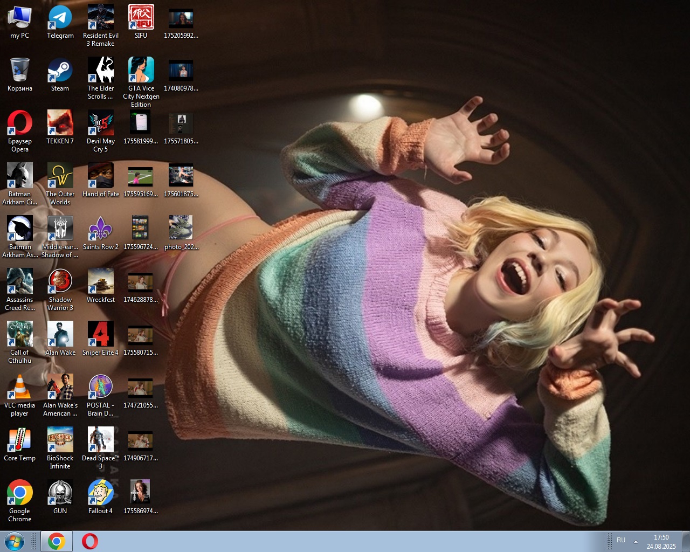This screenshot has width=690, height=552.
Task: Show hidden system tray icons
Action: [636, 541]
